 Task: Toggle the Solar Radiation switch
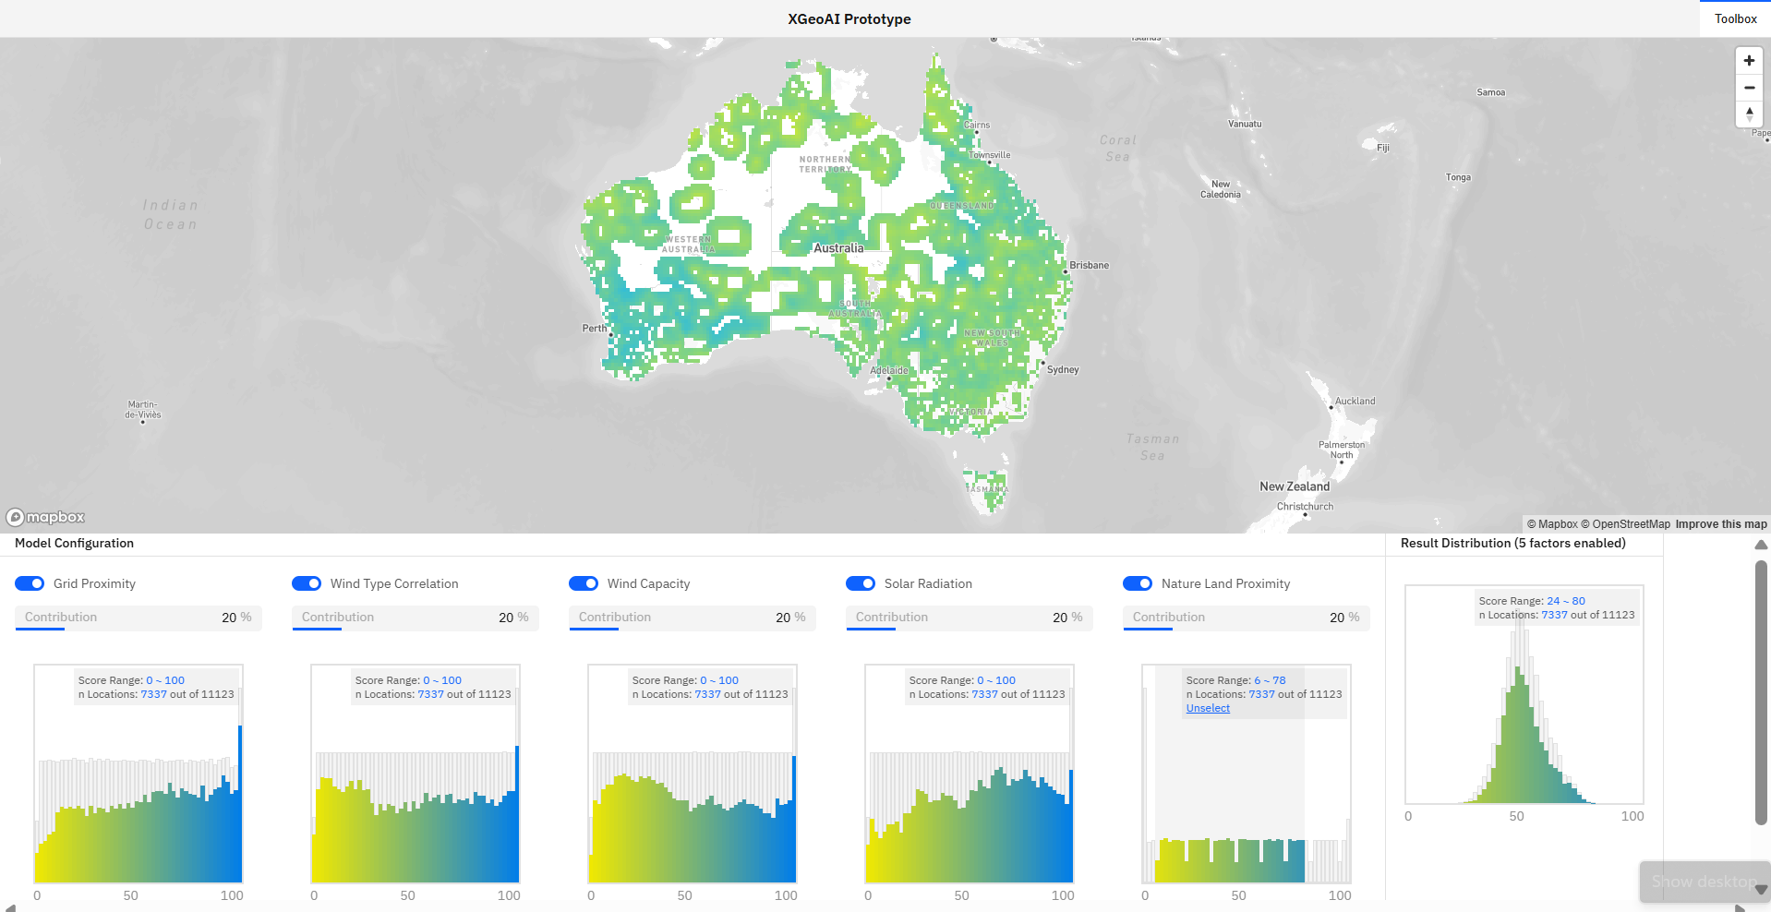[861, 583]
